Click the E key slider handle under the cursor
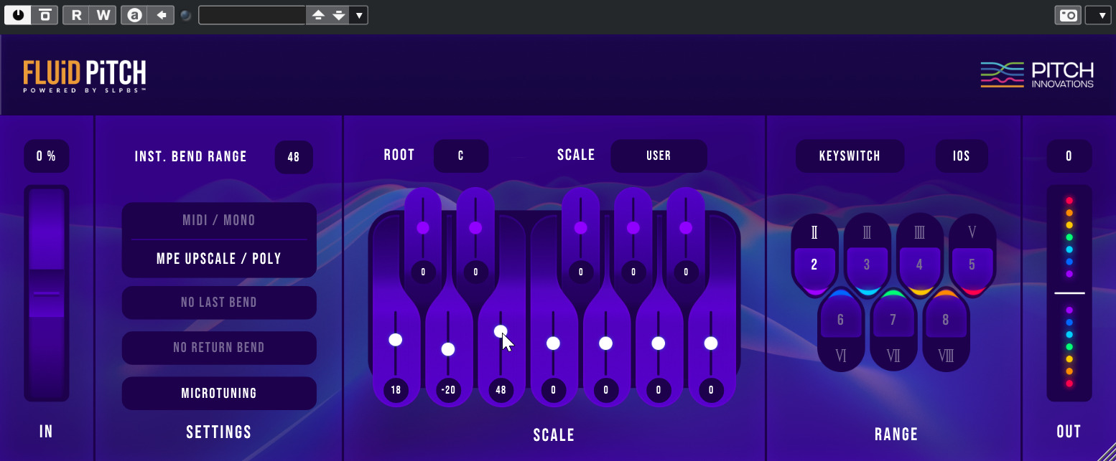1116x461 pixels. point(501,331)
